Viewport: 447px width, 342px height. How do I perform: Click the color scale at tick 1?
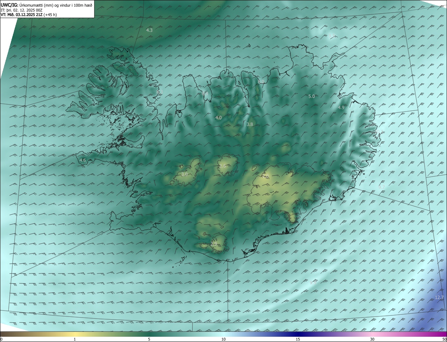75,339
